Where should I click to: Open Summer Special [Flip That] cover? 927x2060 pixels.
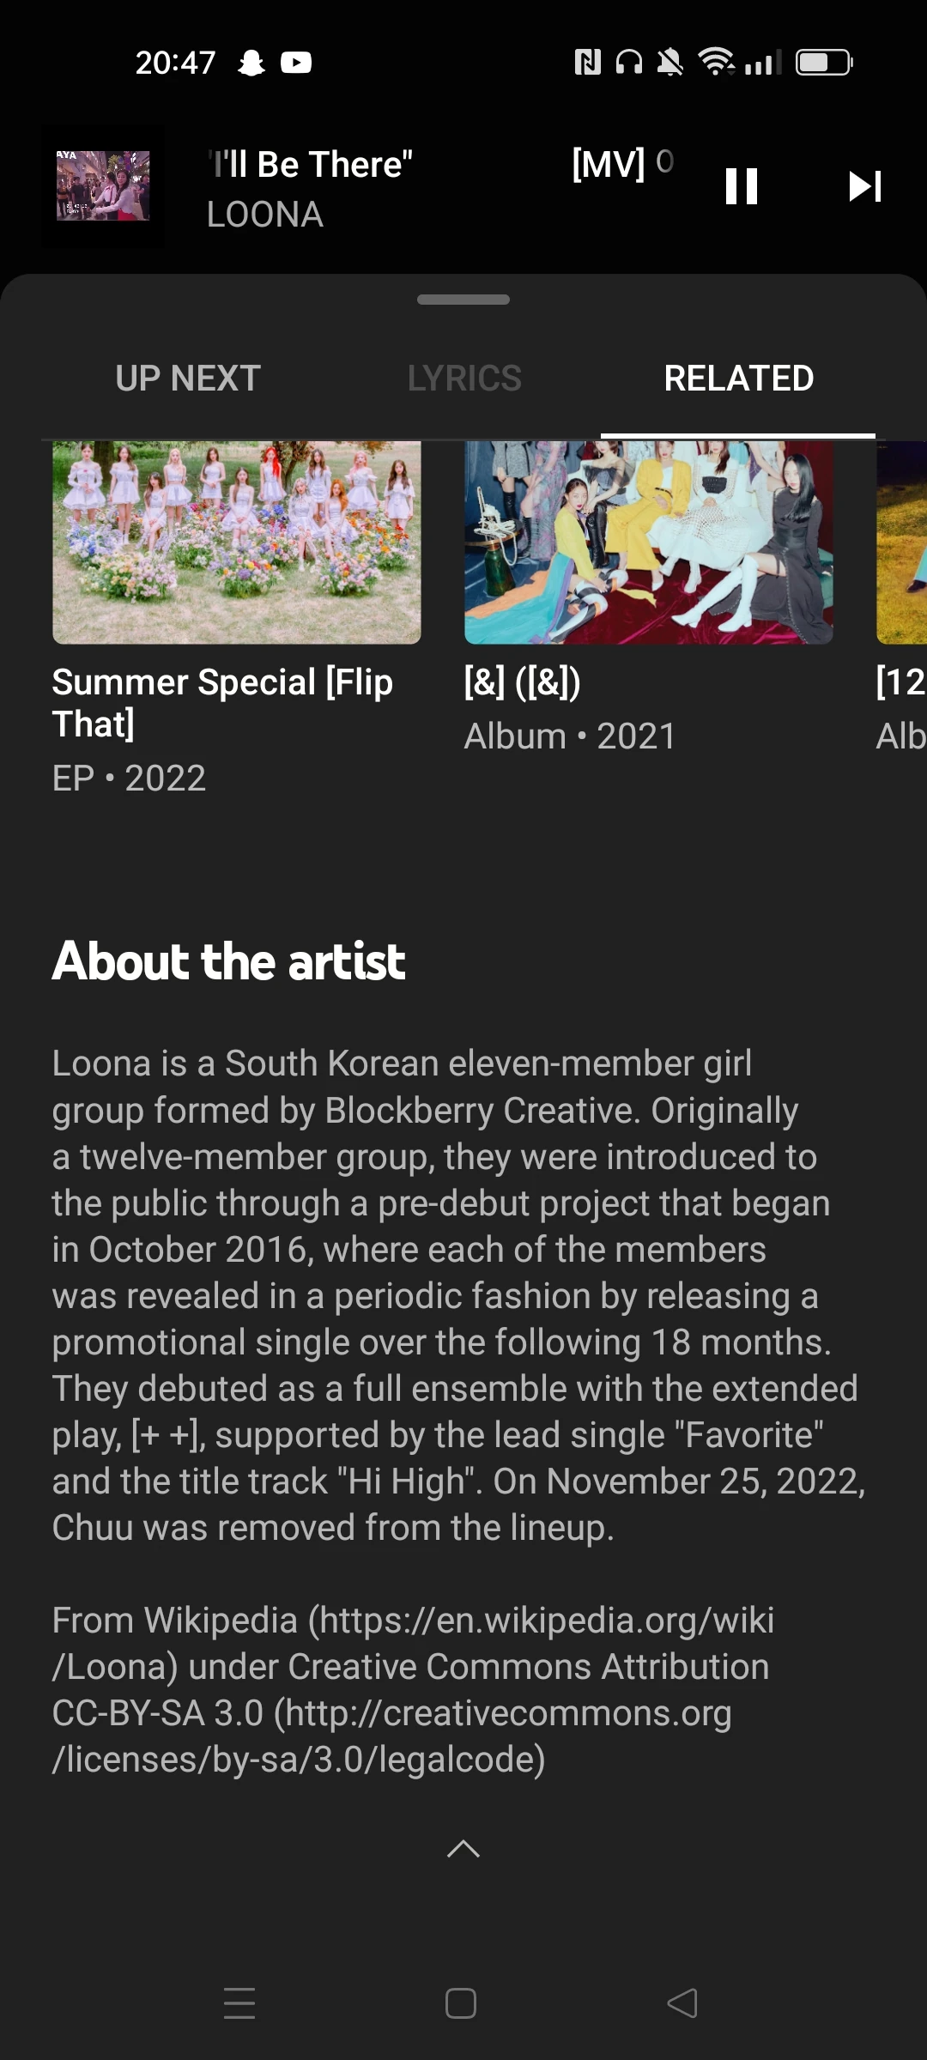pos(237,542)
